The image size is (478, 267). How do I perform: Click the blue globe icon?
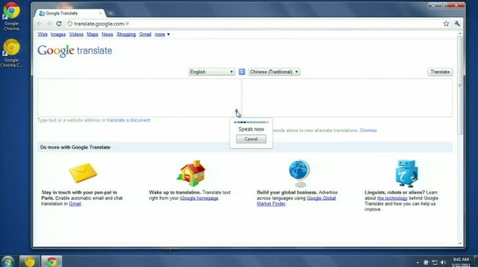pos(299,173)
